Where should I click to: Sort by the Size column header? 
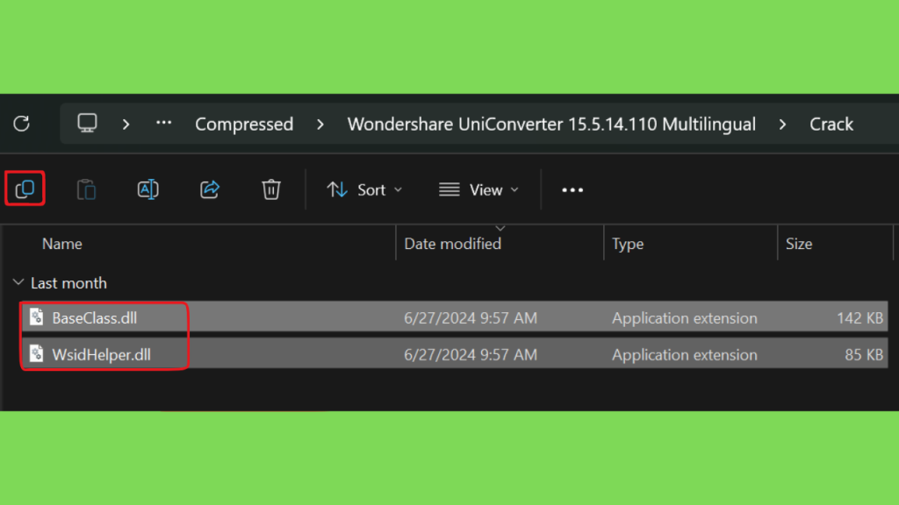(x=799, y=244)
